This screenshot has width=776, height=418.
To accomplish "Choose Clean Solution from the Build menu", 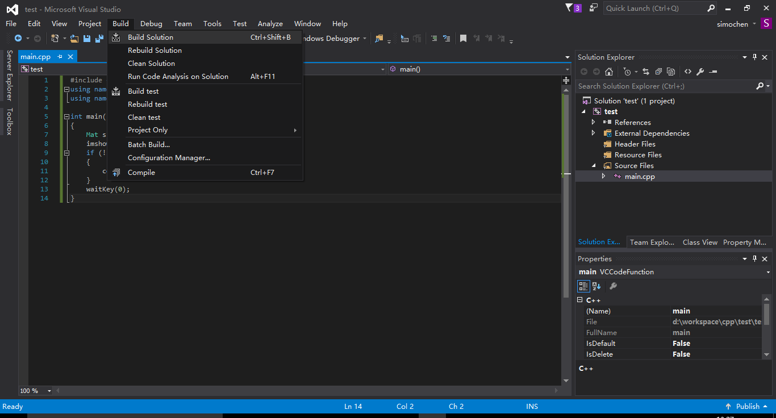I will (x=205, y=64).
